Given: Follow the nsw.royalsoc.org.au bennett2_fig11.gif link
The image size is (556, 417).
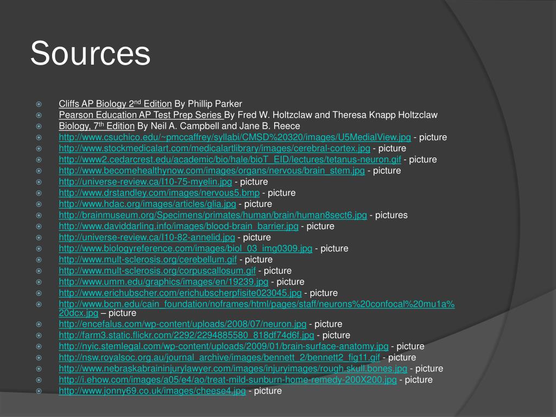Looking at the screenshot, I should tap(219, 357).
